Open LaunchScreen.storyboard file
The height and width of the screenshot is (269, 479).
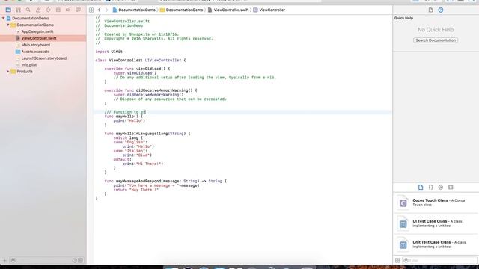pos(43,58)
